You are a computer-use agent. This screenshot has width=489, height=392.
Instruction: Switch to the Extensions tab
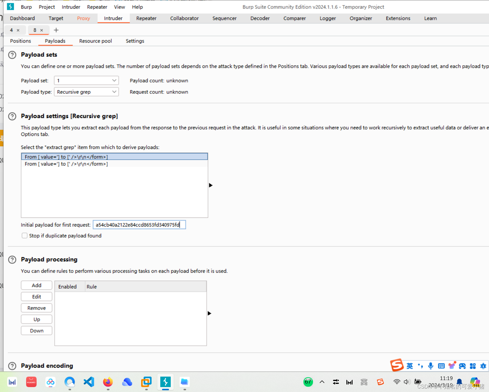(x=398, y=18)
